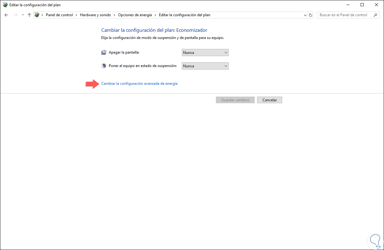Click the 'Apagar la pantalla:' label
This screenshot has width=384, height=250.
(124, 52)
